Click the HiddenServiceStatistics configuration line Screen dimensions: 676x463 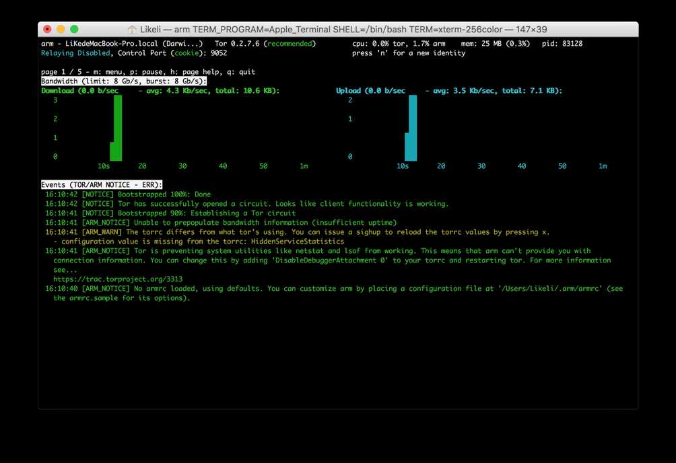(x=199, y=242)
